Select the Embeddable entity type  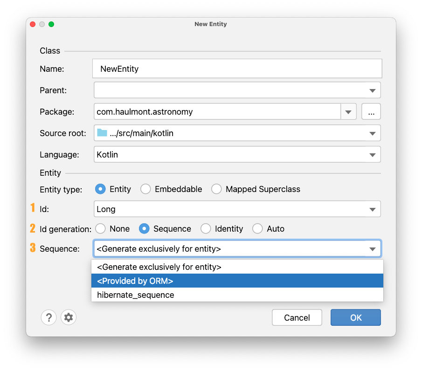(145, 189)
